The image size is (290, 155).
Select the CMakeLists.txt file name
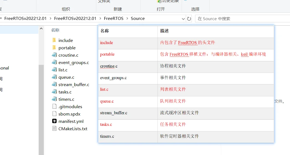73,129
